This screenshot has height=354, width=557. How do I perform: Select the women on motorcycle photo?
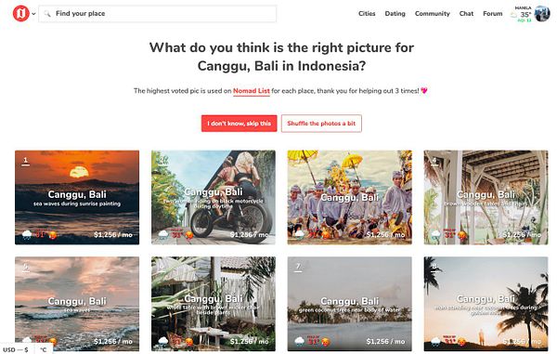(214, 197)
